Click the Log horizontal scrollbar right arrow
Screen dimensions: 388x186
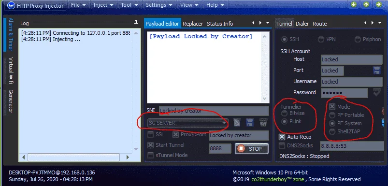pyautogui.click(x=128, y=157)
